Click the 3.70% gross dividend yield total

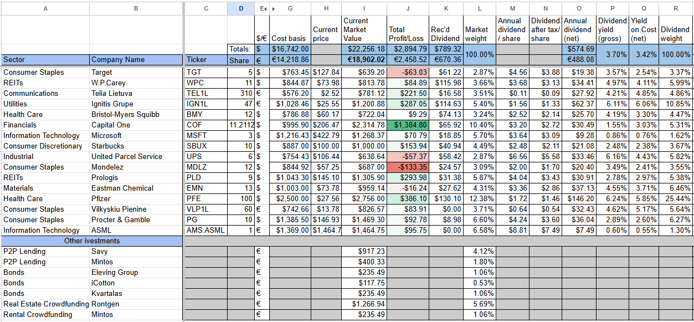613,55
